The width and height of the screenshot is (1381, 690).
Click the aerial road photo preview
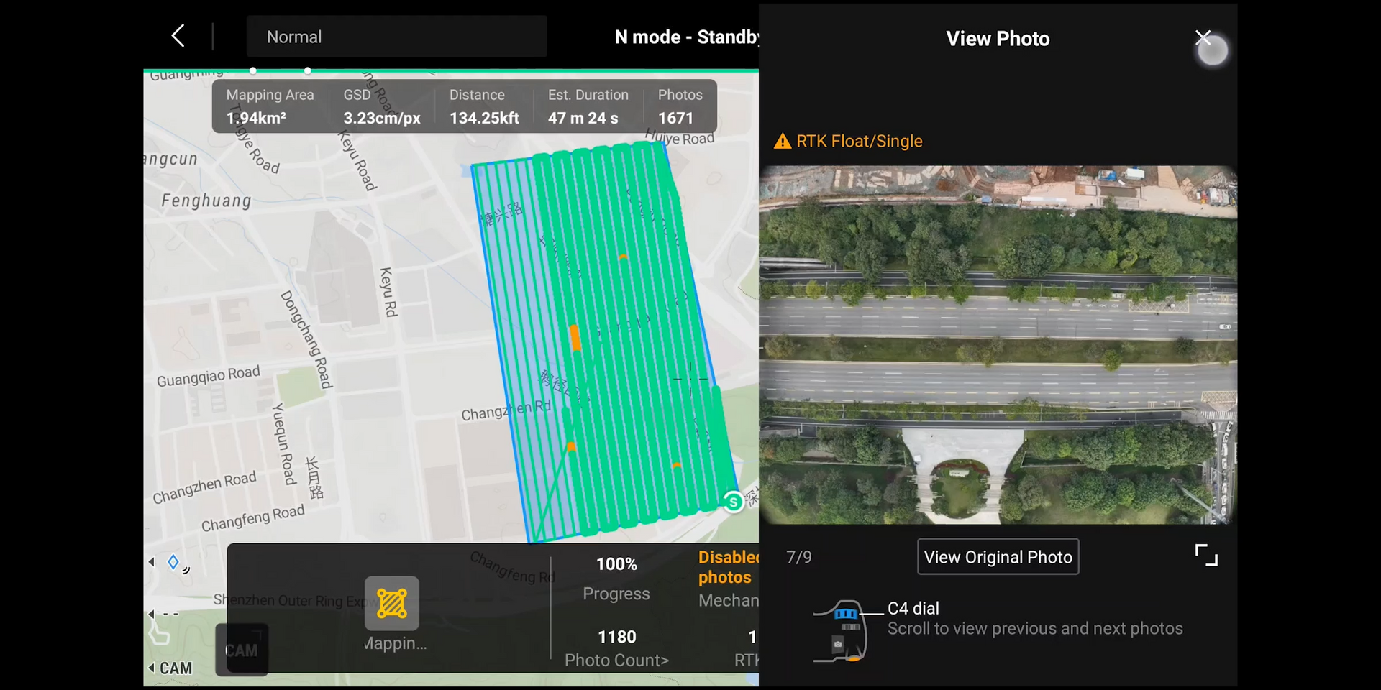(998, 345)
